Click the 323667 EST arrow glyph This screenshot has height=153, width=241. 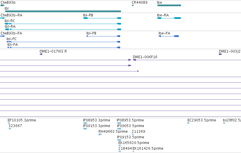tap(10, 129)
